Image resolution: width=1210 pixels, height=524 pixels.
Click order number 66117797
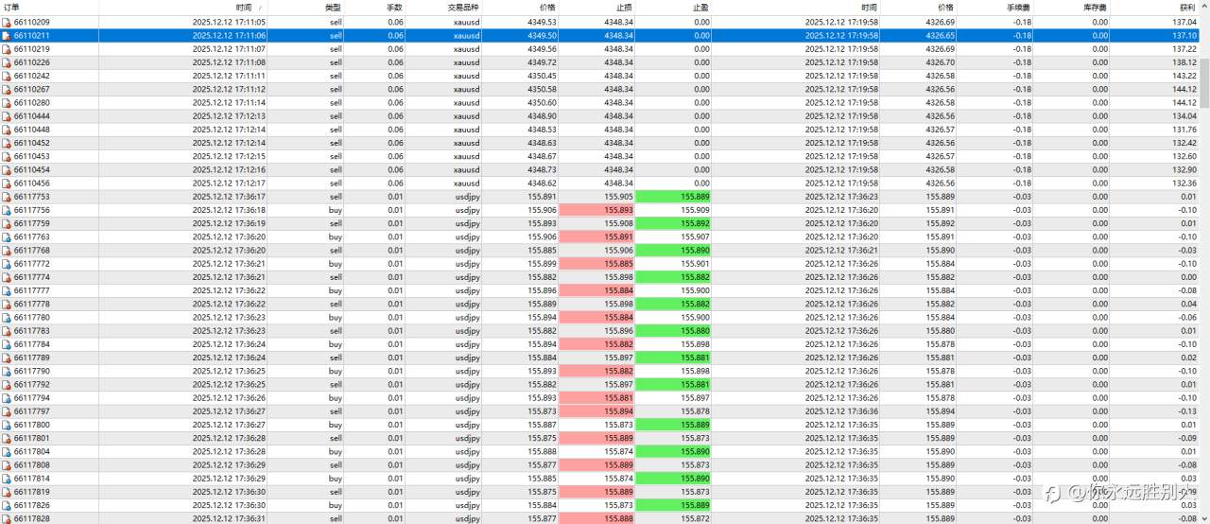pos(32,411)
